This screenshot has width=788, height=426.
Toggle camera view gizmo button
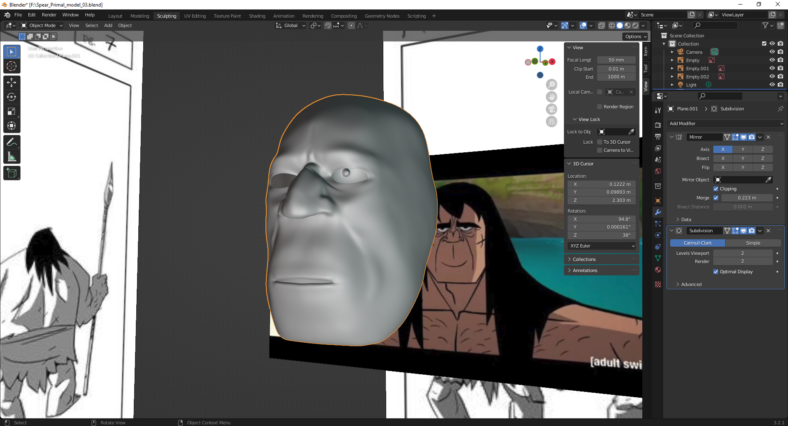click(x=552, y=109)
